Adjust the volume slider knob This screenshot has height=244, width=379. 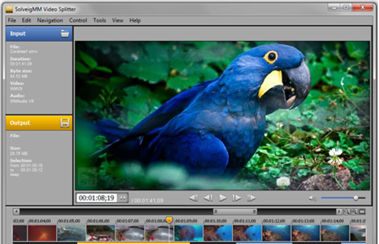click(355, 198)
